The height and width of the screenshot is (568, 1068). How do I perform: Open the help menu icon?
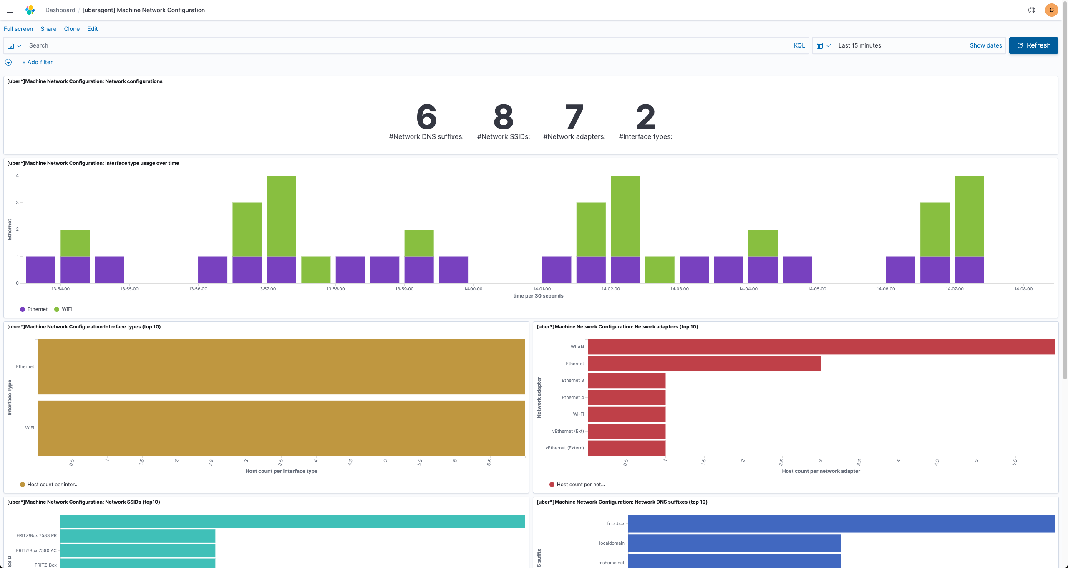click(1032, 10)
